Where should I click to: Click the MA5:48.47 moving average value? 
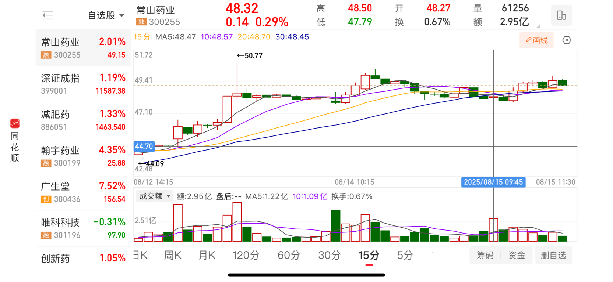[x=176, y=37]
